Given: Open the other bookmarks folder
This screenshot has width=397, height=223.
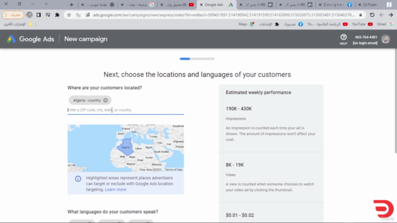Looking at the screenshot, I should pyautogui.click(x=18, y=24).
